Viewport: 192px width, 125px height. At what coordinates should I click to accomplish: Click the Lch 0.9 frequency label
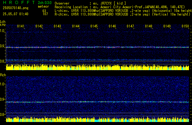coord(2,46)
